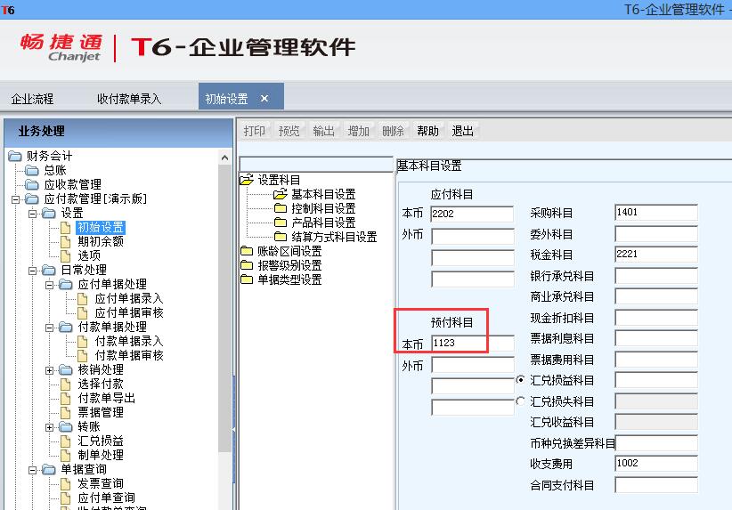The height and width of the screenshot is (510, 732).
Task: Click the document icon beside 期初余额
Action: (x=66, y=242)
